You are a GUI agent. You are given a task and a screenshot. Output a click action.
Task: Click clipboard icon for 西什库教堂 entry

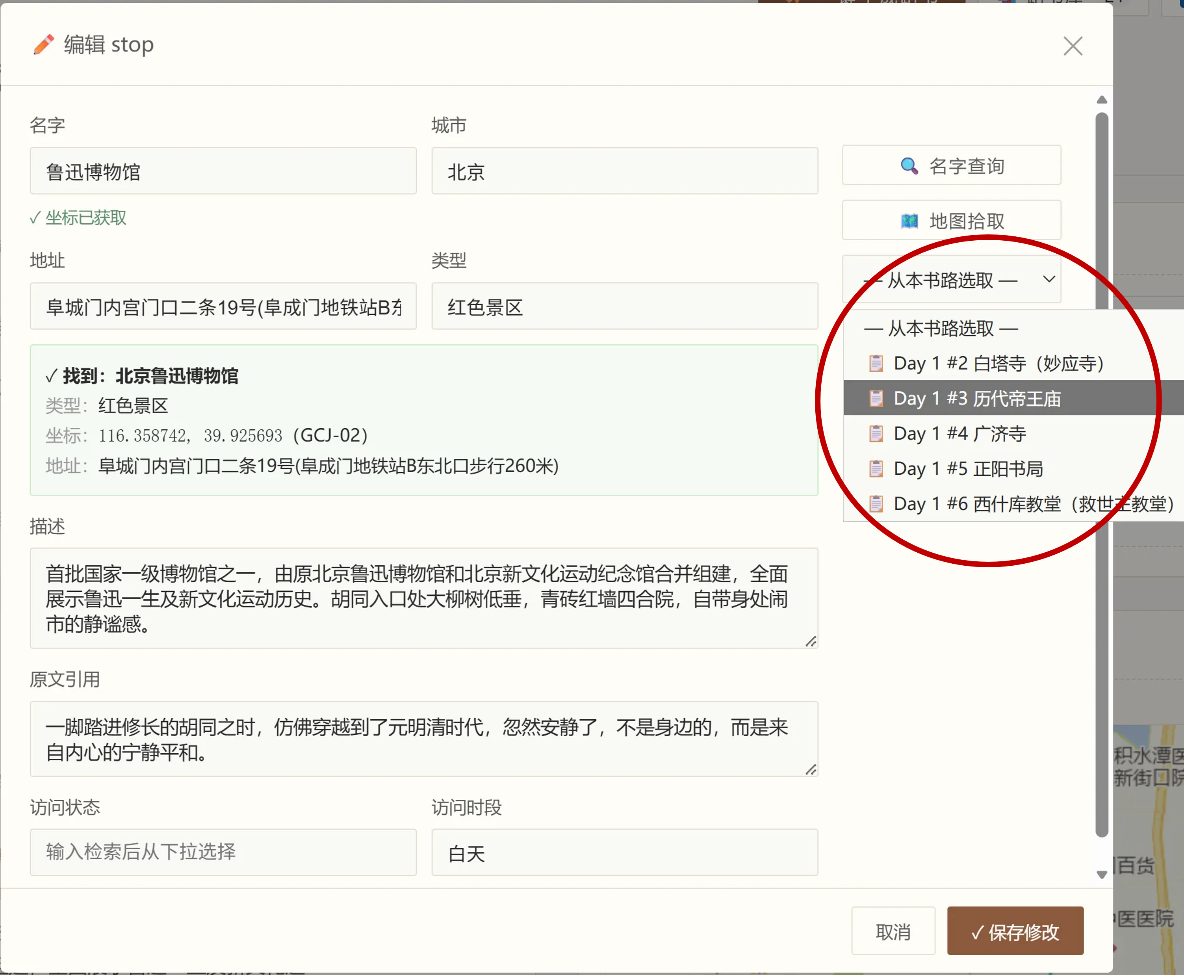point(876,504)
